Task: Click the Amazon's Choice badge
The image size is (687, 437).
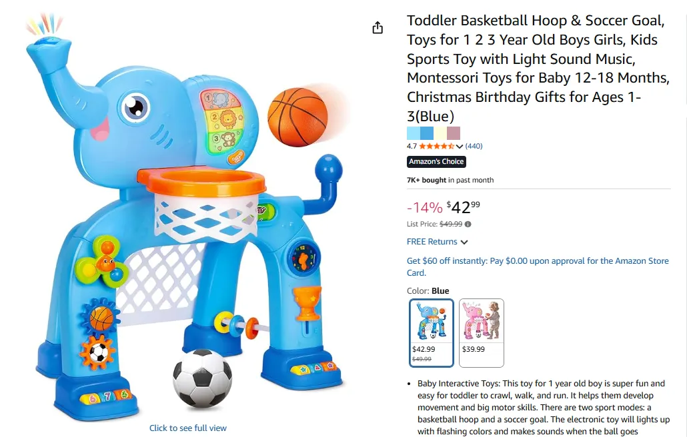Action: [436, 161]
